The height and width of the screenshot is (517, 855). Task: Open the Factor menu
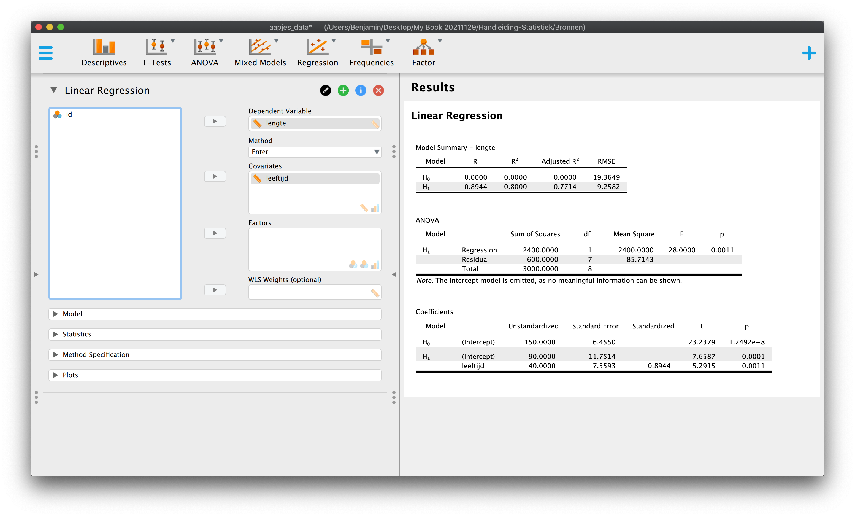click(424, 52)
